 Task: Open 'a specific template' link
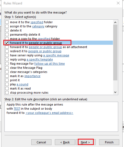(x=40, y=59)
